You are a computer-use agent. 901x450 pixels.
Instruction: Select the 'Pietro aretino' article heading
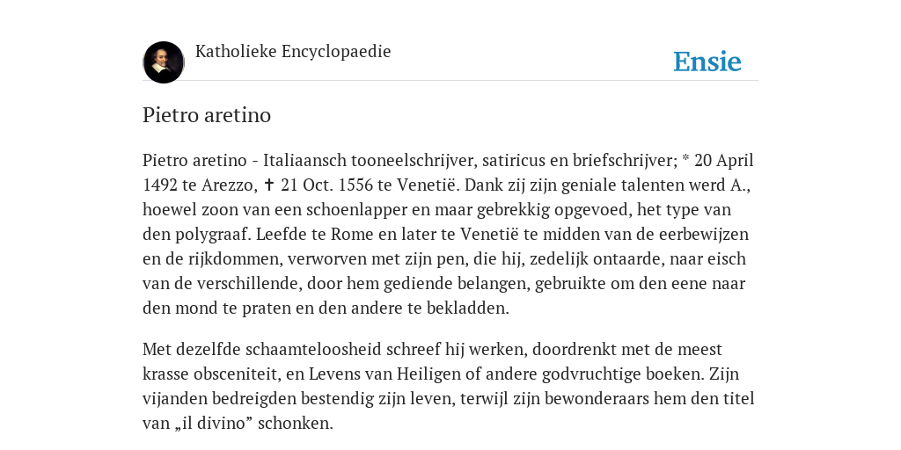coord(207,115)
